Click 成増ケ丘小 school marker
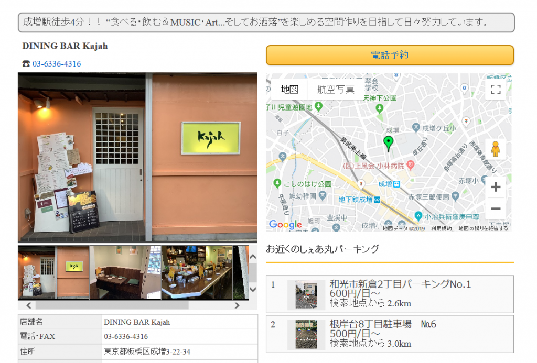The image size is (537, 363). pyautogui.click(x=416, y=128)
